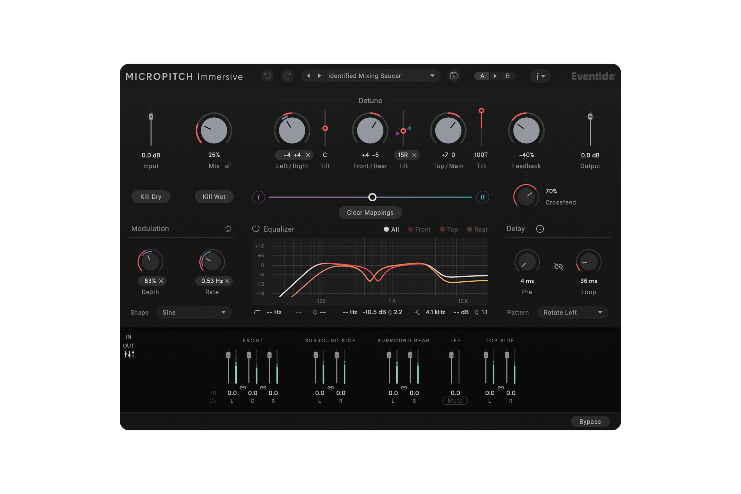The width and height of the screenshot is (741, 494).
Task: Expand the Pattern Rotate Left dropdown
Action: click(x=572, y=313)
